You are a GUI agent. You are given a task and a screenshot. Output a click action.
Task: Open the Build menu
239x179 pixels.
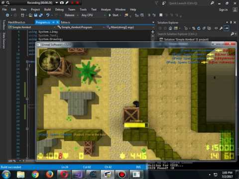[47, 9]
